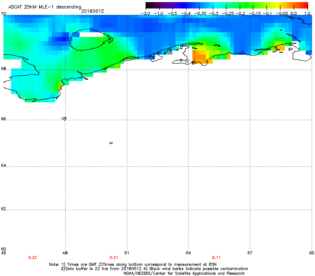
Task: Click the -0.05 label on the color scale
Action: coord(282,14)
